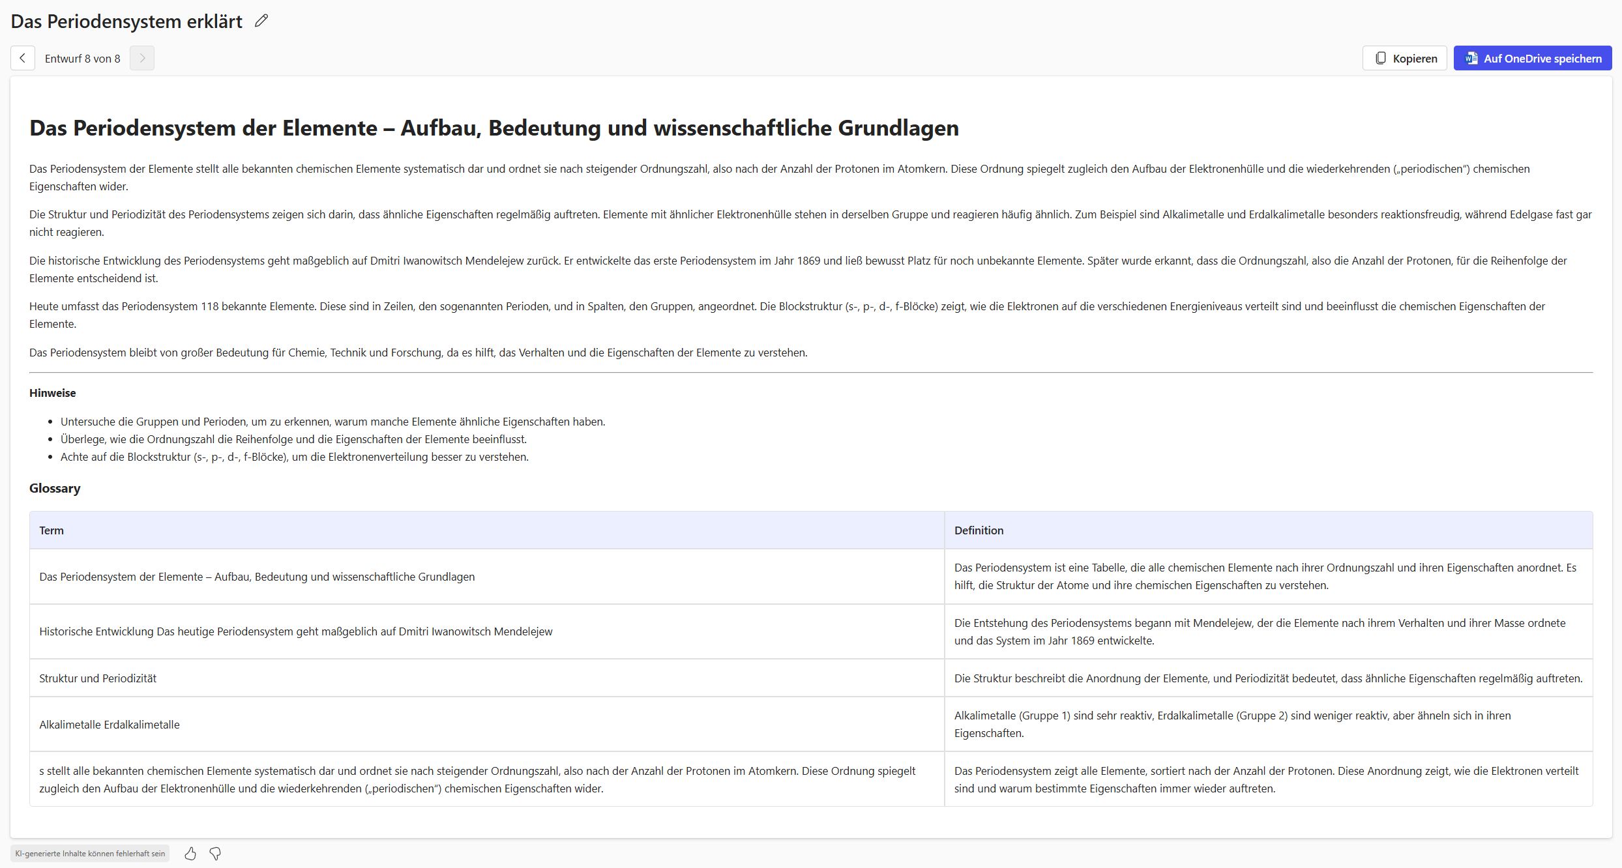Click the main document heading
This screenshot has width=1622, height=868.
[494, 128]
